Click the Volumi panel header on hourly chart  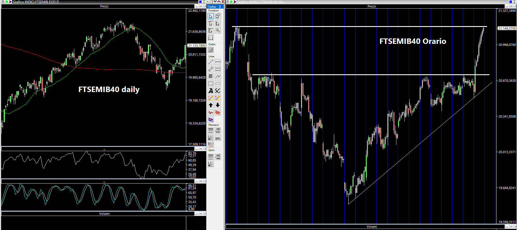pos(372,227)
